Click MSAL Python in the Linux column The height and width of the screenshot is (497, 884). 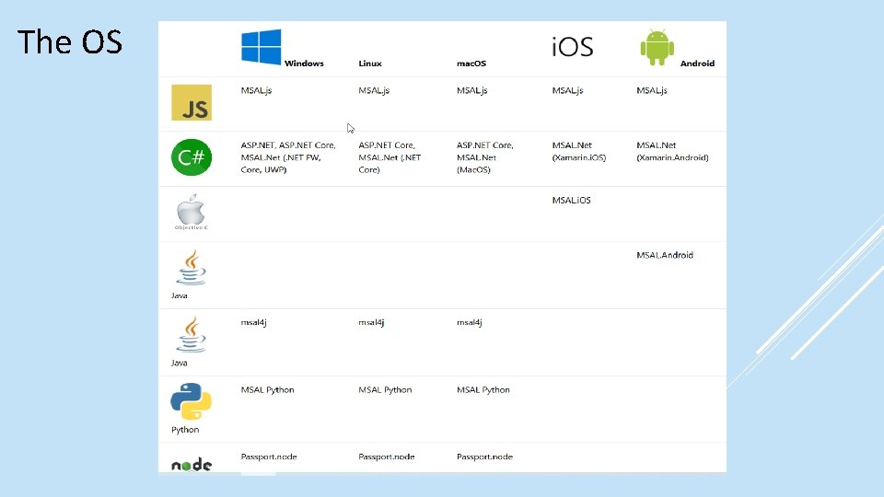385,390
